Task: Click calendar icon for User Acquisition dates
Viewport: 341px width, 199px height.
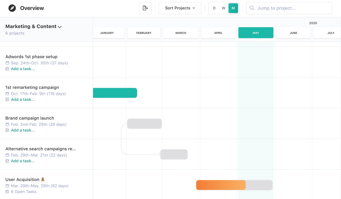Action: click(7, 186)
